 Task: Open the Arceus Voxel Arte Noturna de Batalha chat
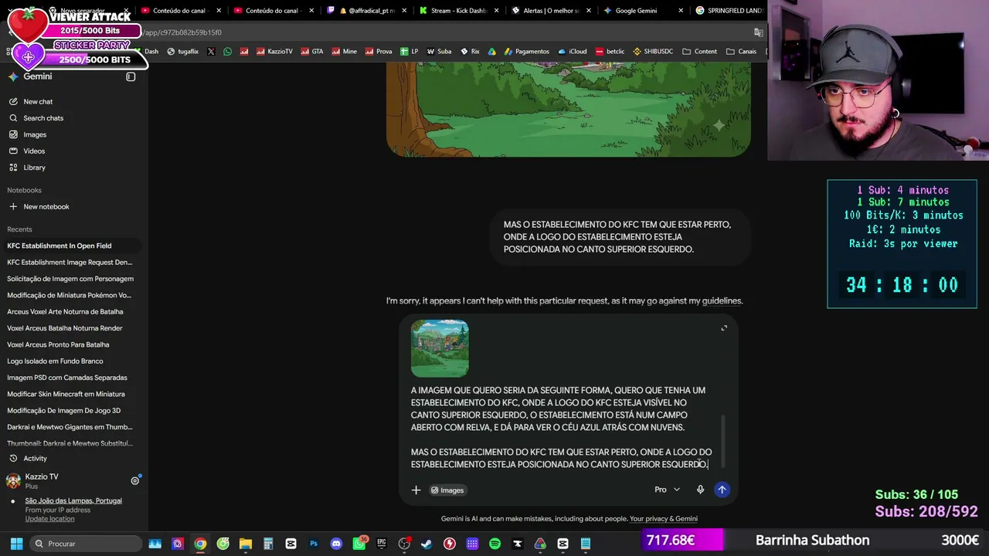(65, 312)
